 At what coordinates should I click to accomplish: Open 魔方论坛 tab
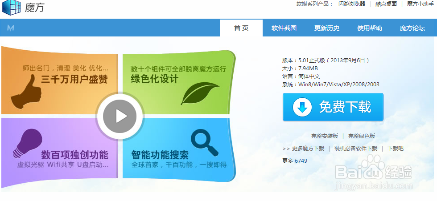point(412,28)
